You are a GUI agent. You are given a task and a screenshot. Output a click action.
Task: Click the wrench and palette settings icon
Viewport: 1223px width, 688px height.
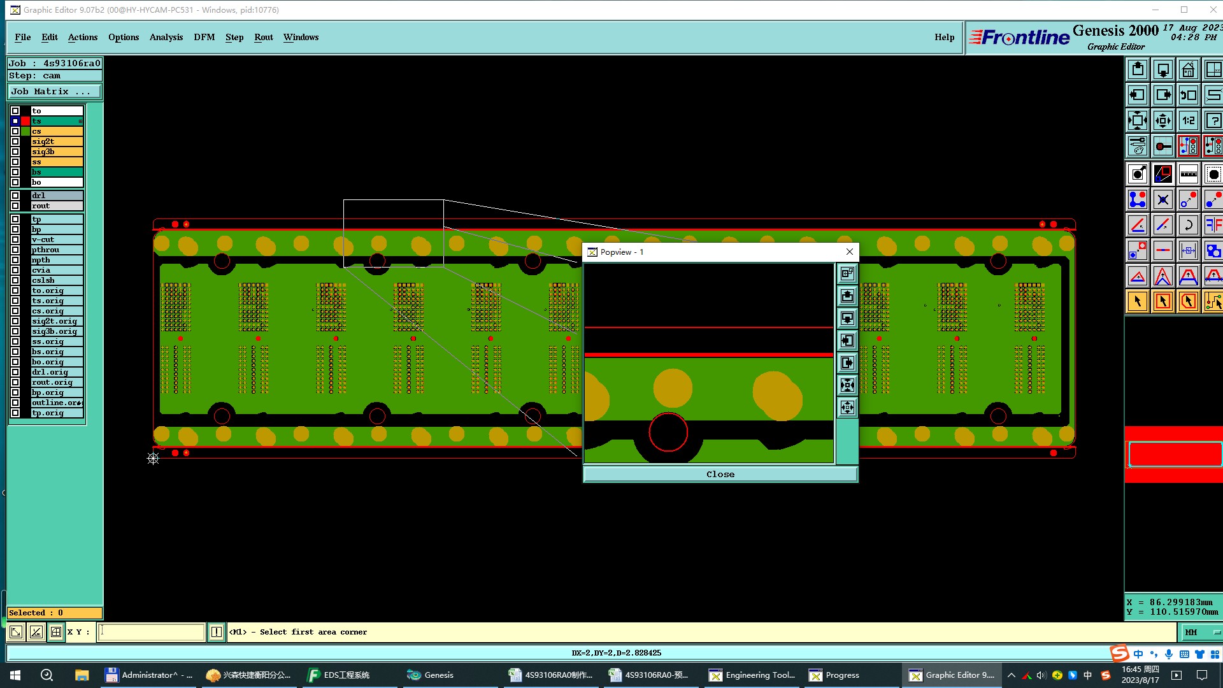tap(1137, 146)
